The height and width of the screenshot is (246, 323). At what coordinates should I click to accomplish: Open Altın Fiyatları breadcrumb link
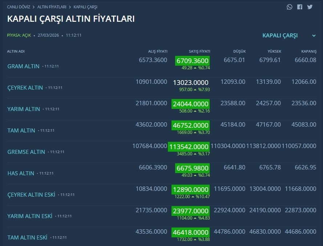[52, 7]
